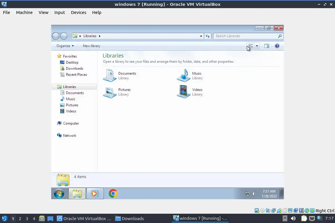Viewport: 335px width, 223px height.
Task: Open the Videos library icon
Action: pos(183,92)
